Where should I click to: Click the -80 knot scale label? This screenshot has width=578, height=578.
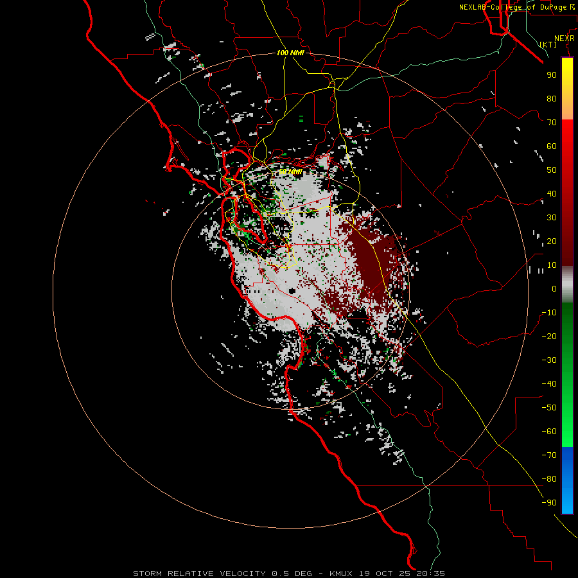click(549, 479)
